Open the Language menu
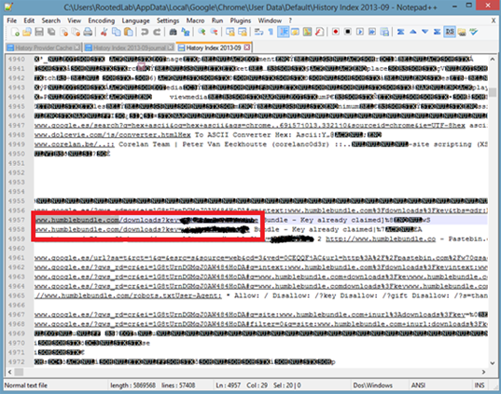 (135, 20)
